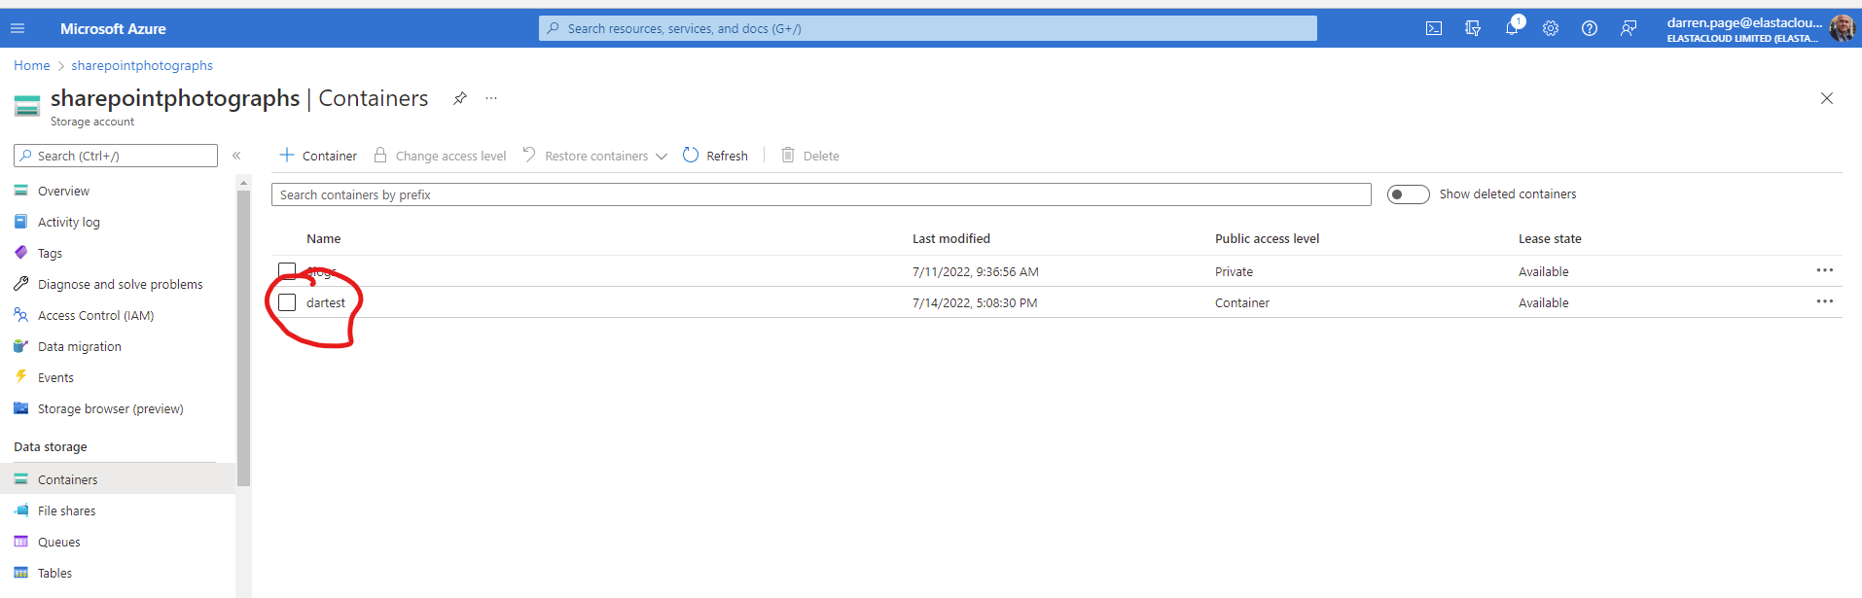Sort by Lease state column header
Viewport: 1862px width, 598px height.
coord(1550,239)
